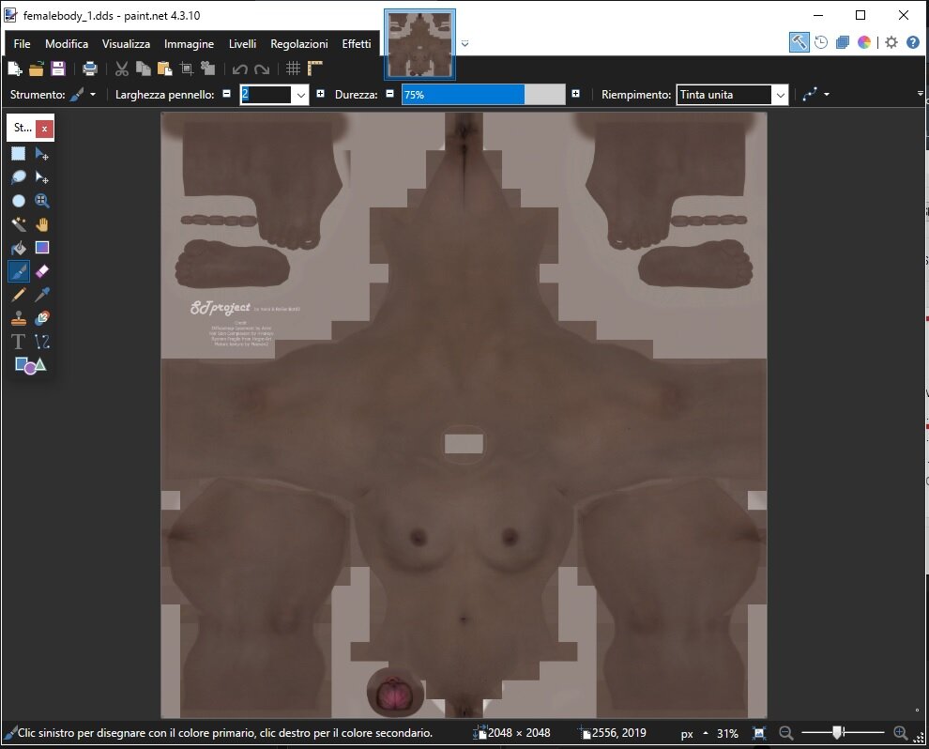Open the Visualizza menu
Viewport: 929px width, 749px height.
coord(126,44)
